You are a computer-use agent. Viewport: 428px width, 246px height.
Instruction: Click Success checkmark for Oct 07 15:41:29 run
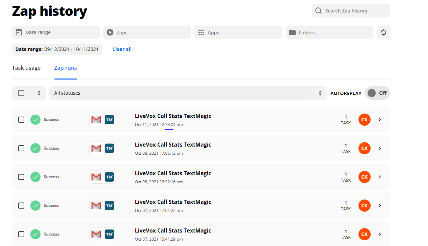pos(35,234)
